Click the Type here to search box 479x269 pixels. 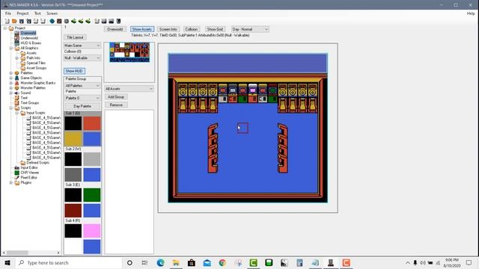pyautogui.click(x=69, y=262)
